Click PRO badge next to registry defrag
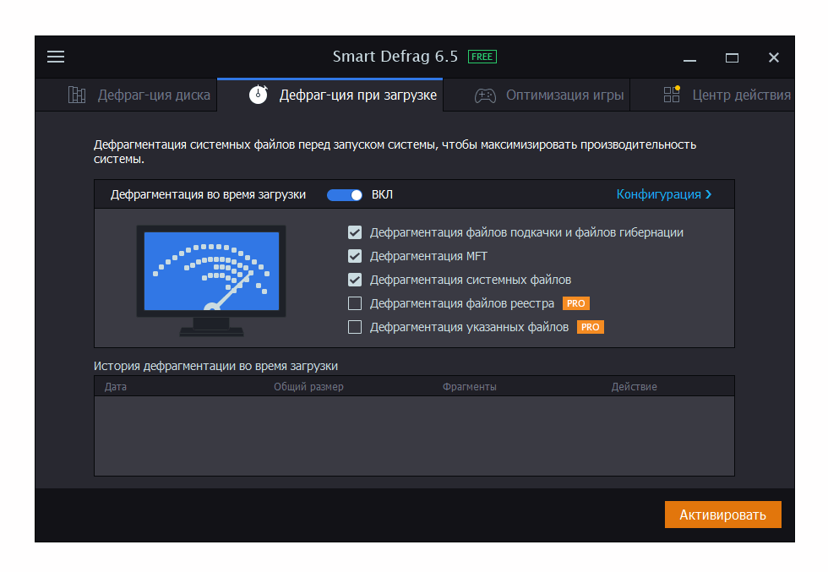The image size is (828, 572). tap(575, 303)
